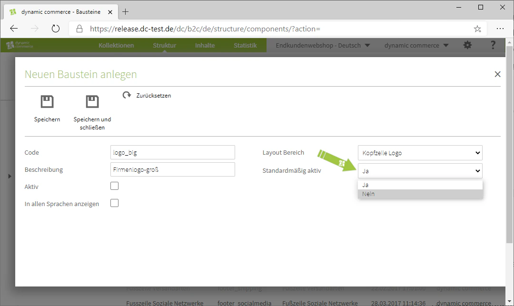Click Speichern und schließen save icon

pos(92,101)
